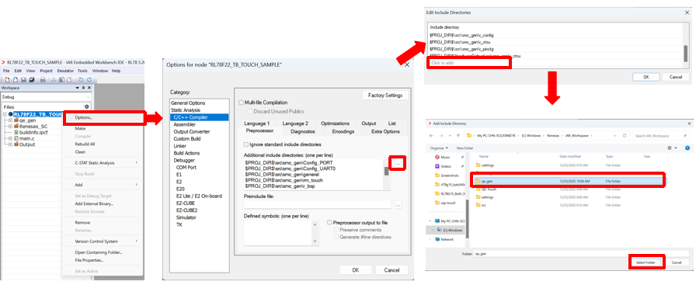Click the Select Folder button
Image resolution: width=696 pixels, height=292 pixels.
pos(646,262)
